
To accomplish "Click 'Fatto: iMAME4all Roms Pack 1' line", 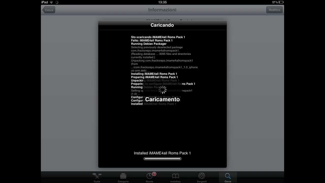I will point(152,40).
